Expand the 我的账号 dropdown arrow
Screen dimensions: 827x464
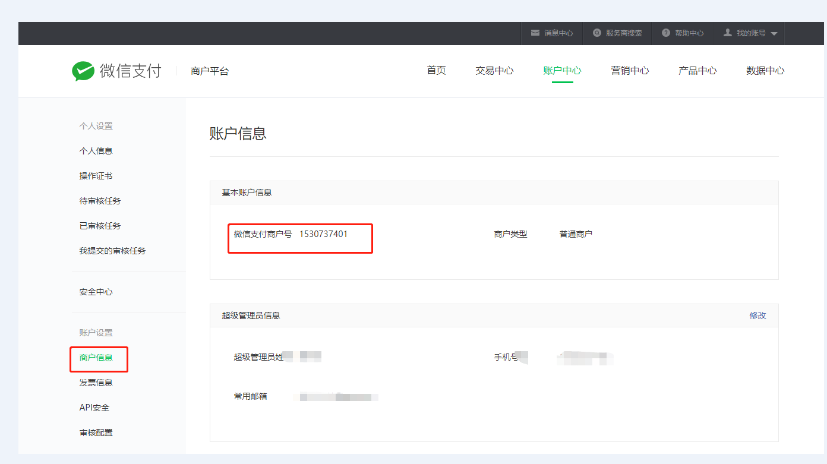pyautogui.click(x=774, y=34)
